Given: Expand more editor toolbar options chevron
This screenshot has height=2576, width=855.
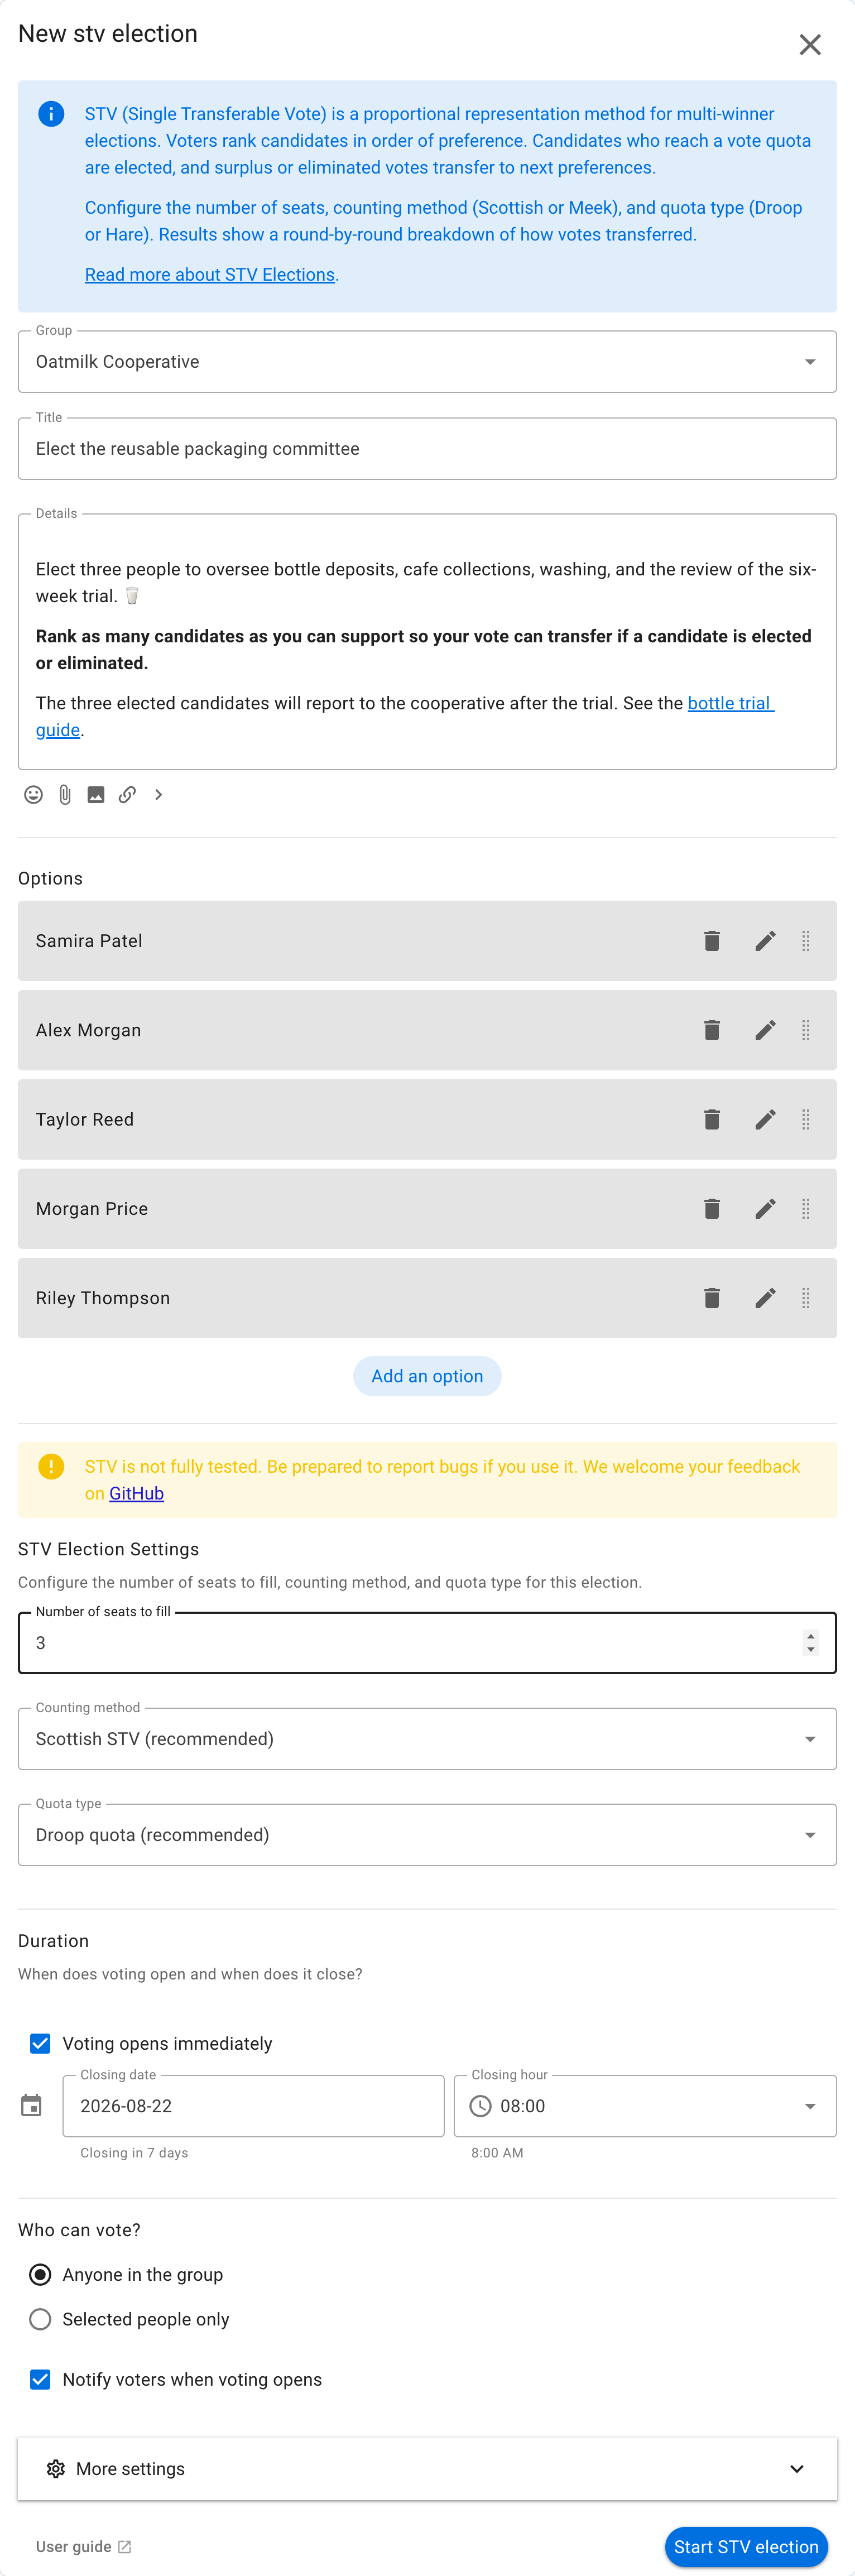Looking at the screenshot, I should pos(158,795).
